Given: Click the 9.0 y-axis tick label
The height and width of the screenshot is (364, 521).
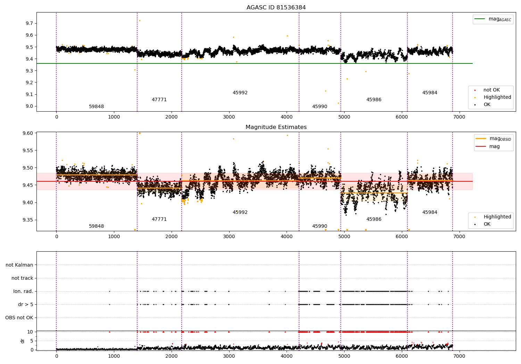Looking at the screenshot, I should 29,106.
